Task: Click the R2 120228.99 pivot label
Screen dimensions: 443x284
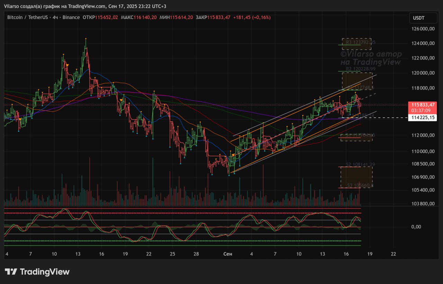Action: pos(361,69)
